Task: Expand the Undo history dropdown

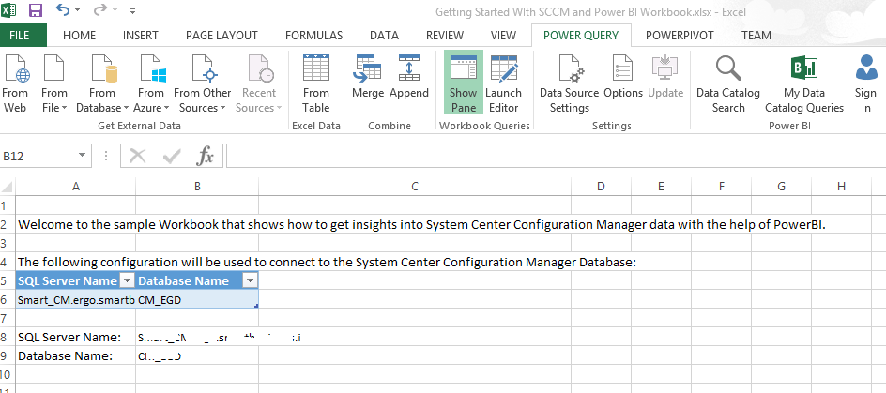Action: click(77, 10)
